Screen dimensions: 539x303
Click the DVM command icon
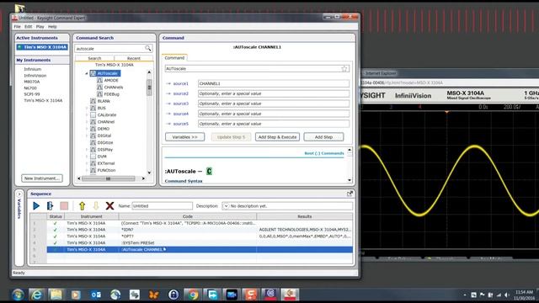93,157
